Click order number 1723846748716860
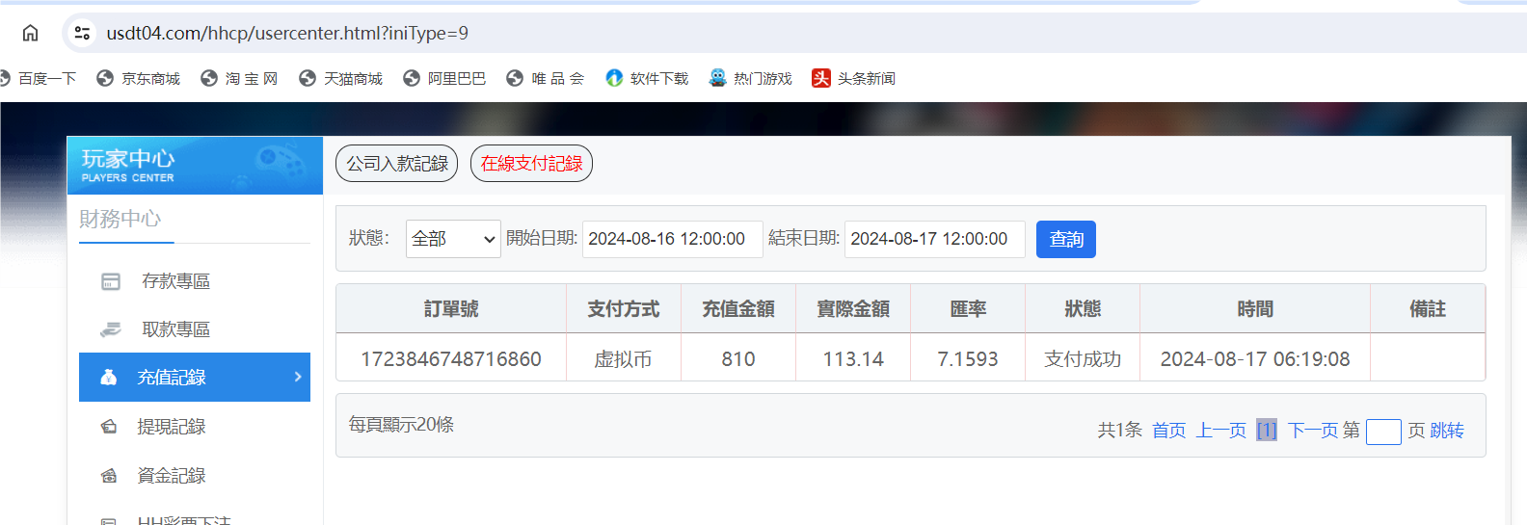Image resolution: width=1527 pixels, height=525 pixels. (x=451, y=359)
